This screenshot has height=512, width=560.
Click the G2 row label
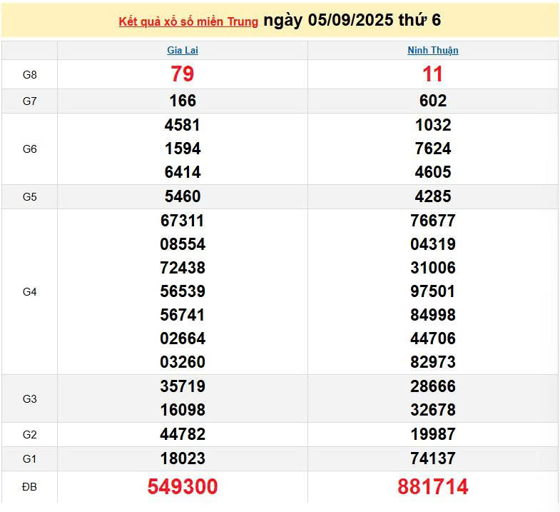tap(30, 435)
